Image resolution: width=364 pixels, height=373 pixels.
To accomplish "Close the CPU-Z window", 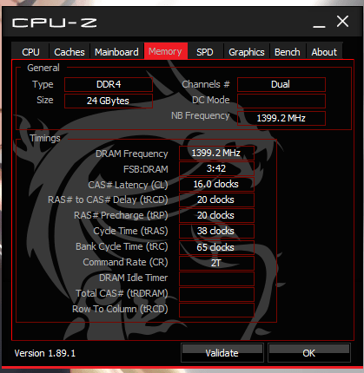I will click(x=342, y=22).
